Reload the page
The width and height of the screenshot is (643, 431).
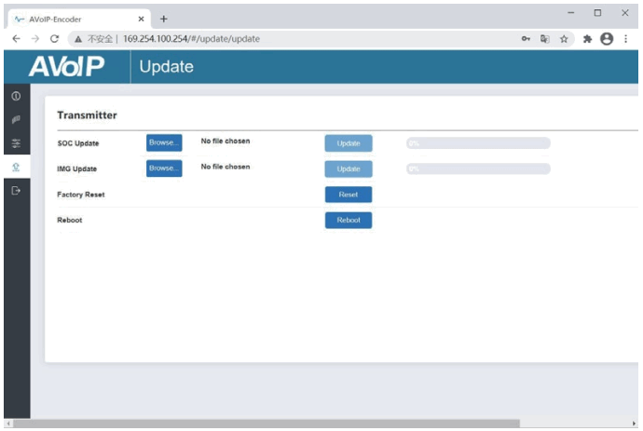pos(54,39)
